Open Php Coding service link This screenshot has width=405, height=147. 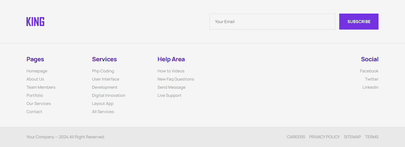pos(103,71)
